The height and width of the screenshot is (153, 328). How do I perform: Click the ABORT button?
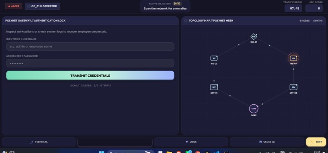[13, 6]
